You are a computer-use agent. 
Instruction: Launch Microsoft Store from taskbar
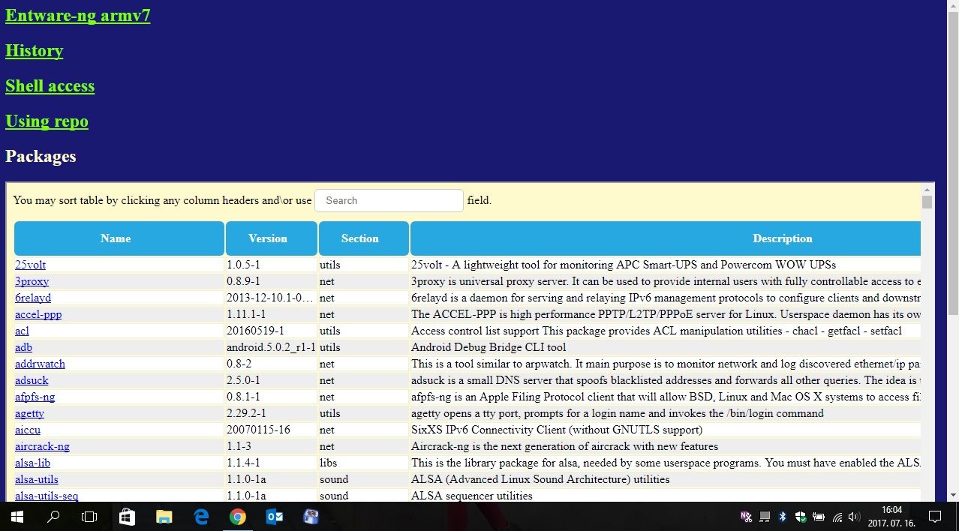(x=127, y=517)
